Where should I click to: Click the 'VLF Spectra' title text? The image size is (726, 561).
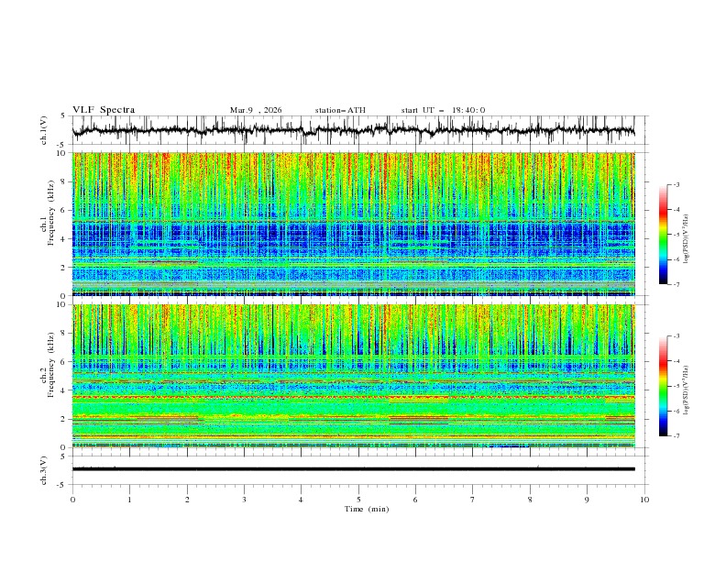104,110
